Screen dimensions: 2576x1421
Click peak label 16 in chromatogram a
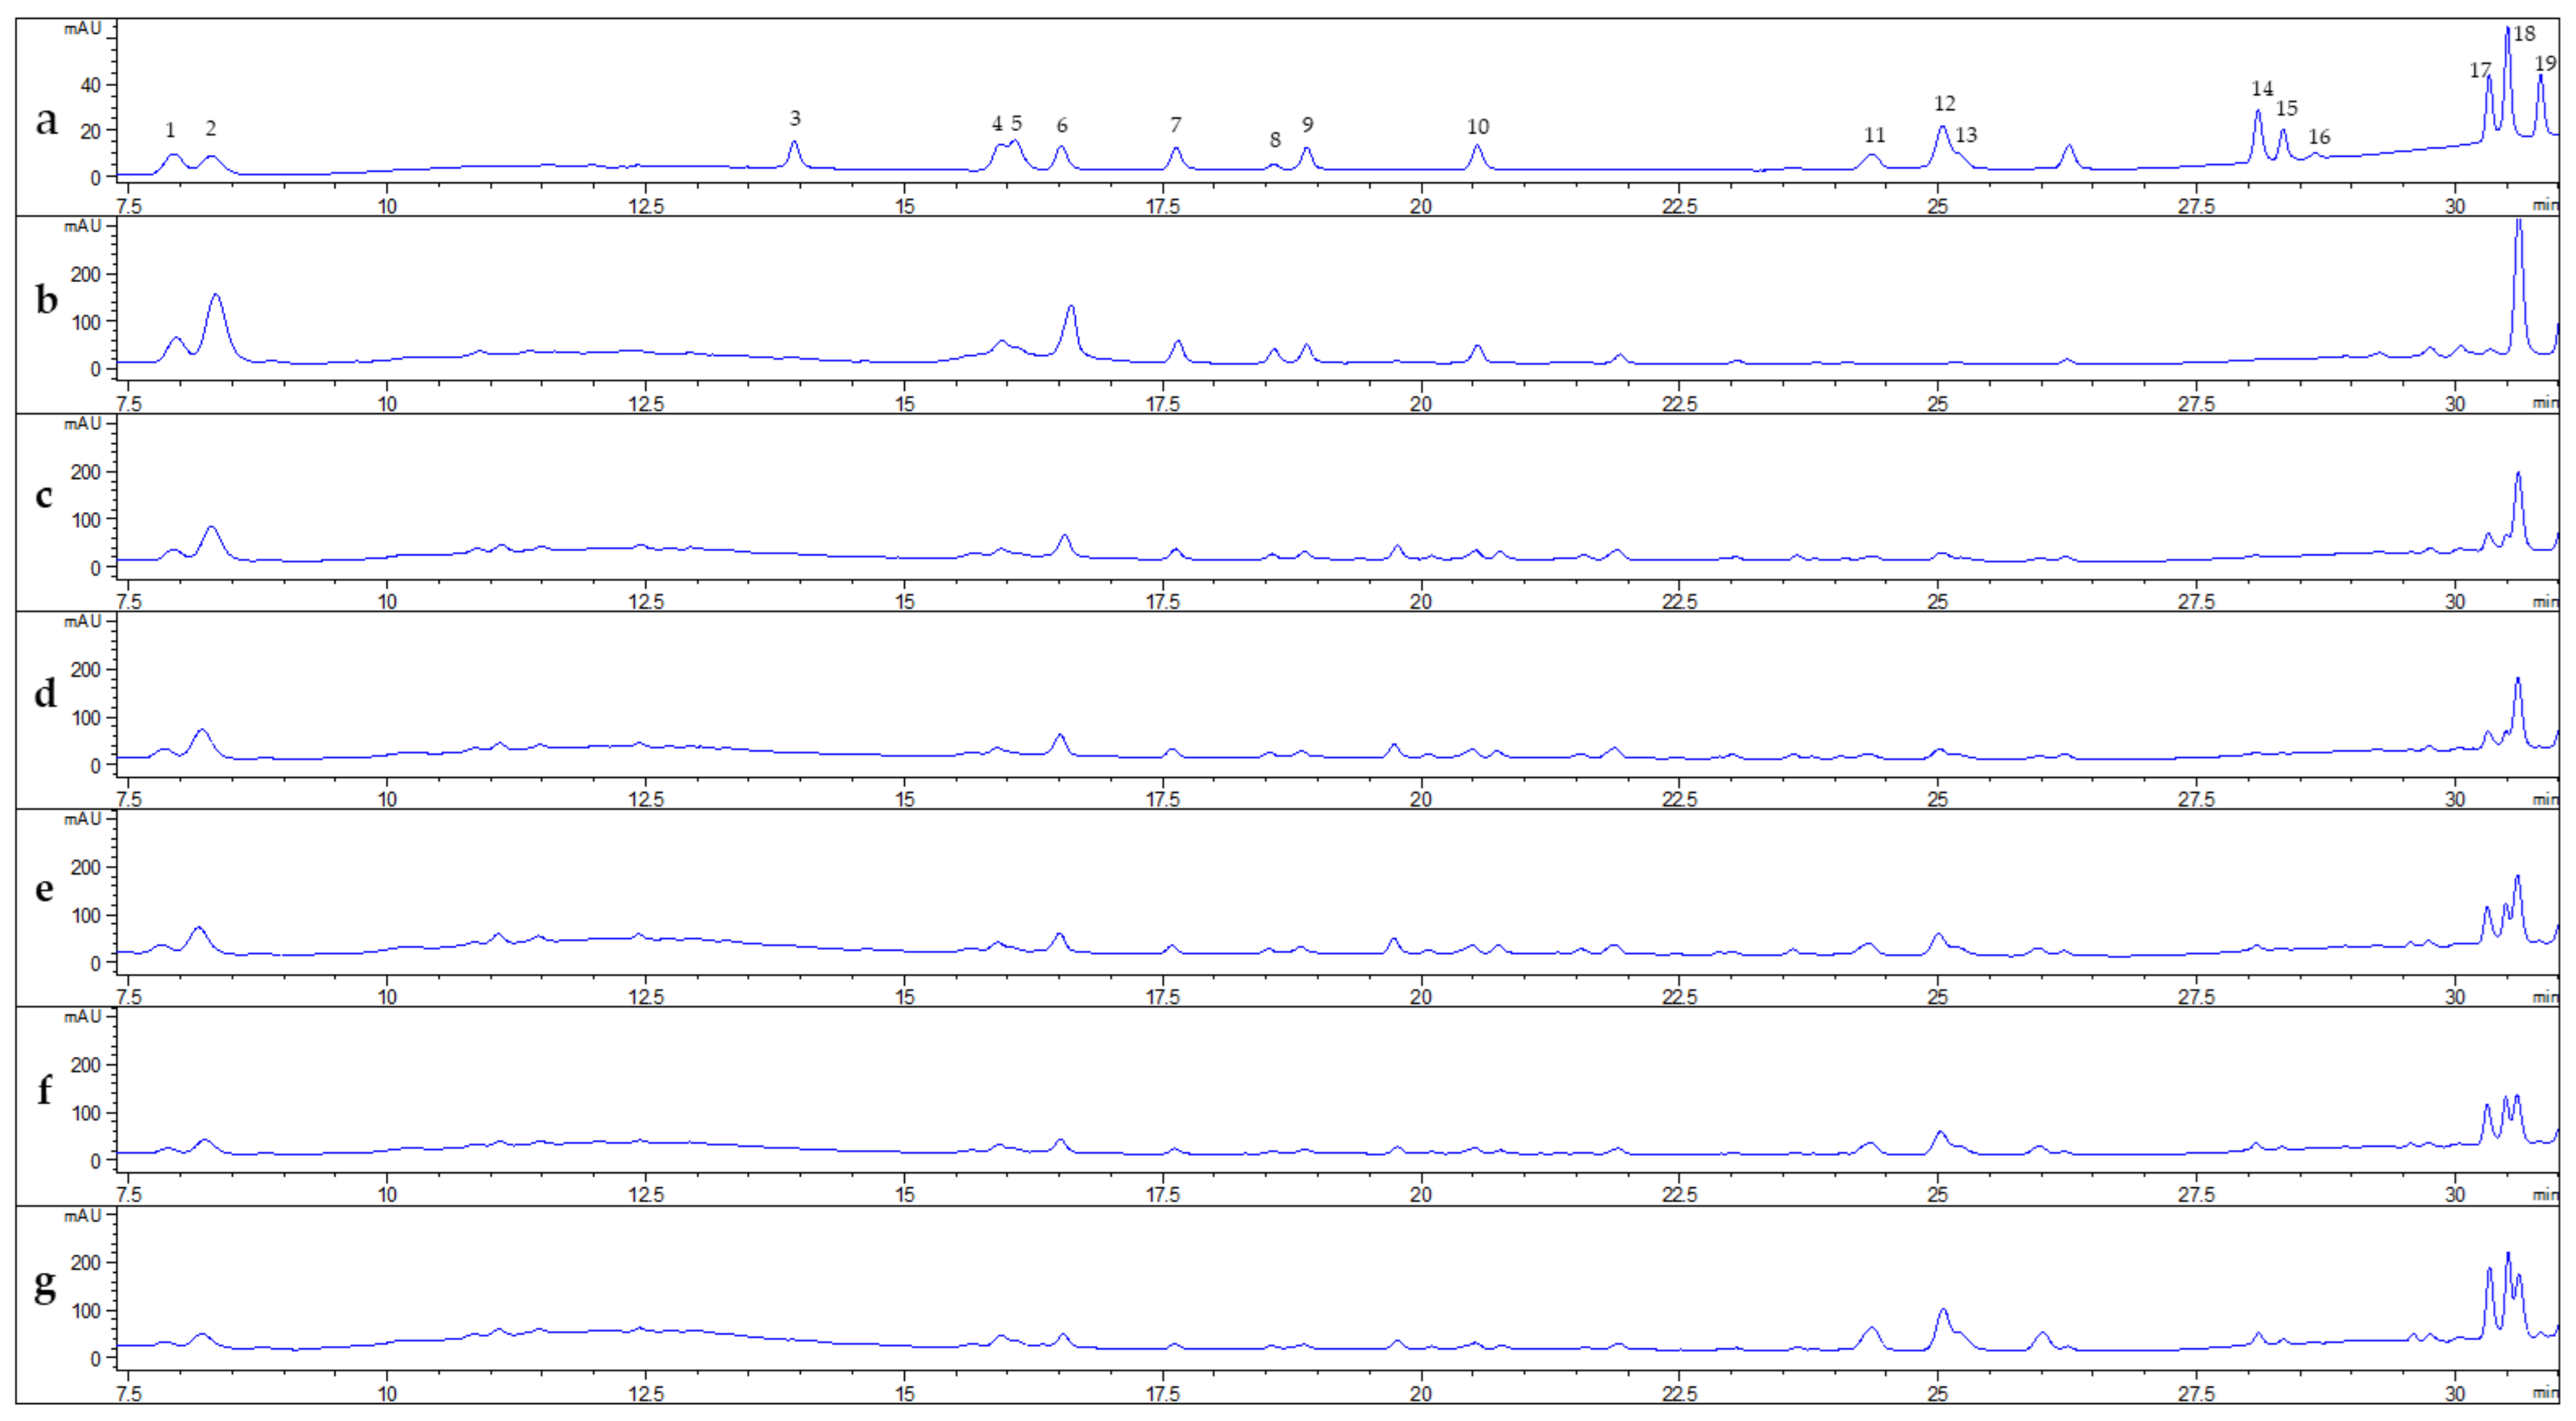(2319, 137)
